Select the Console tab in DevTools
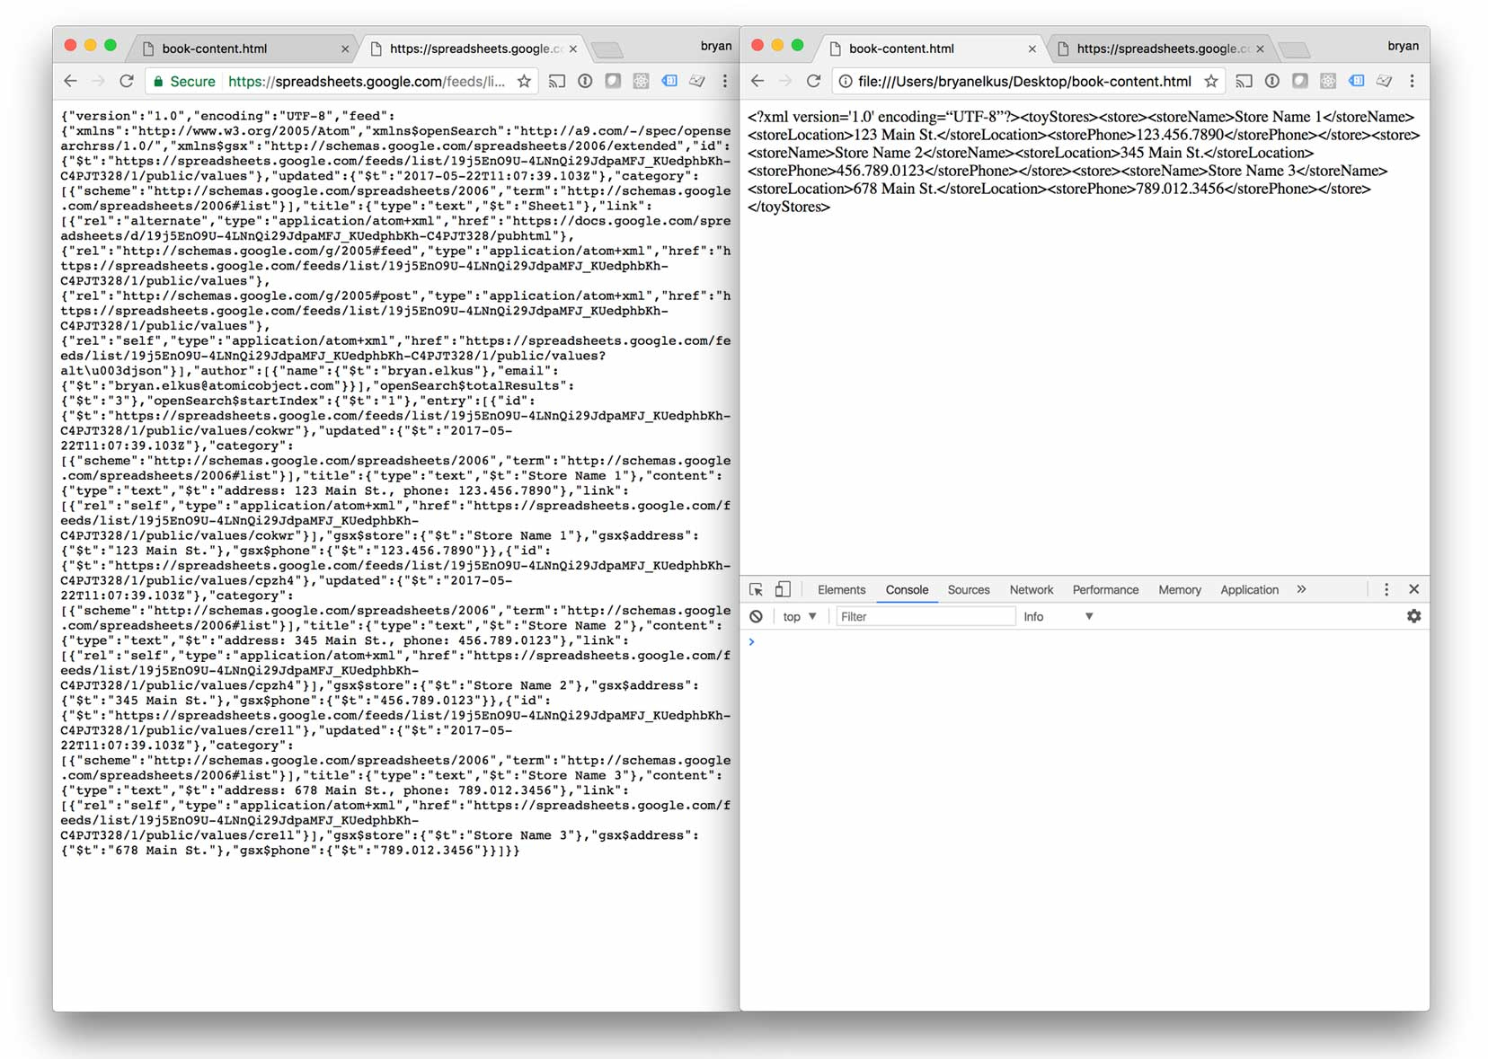 907,590
